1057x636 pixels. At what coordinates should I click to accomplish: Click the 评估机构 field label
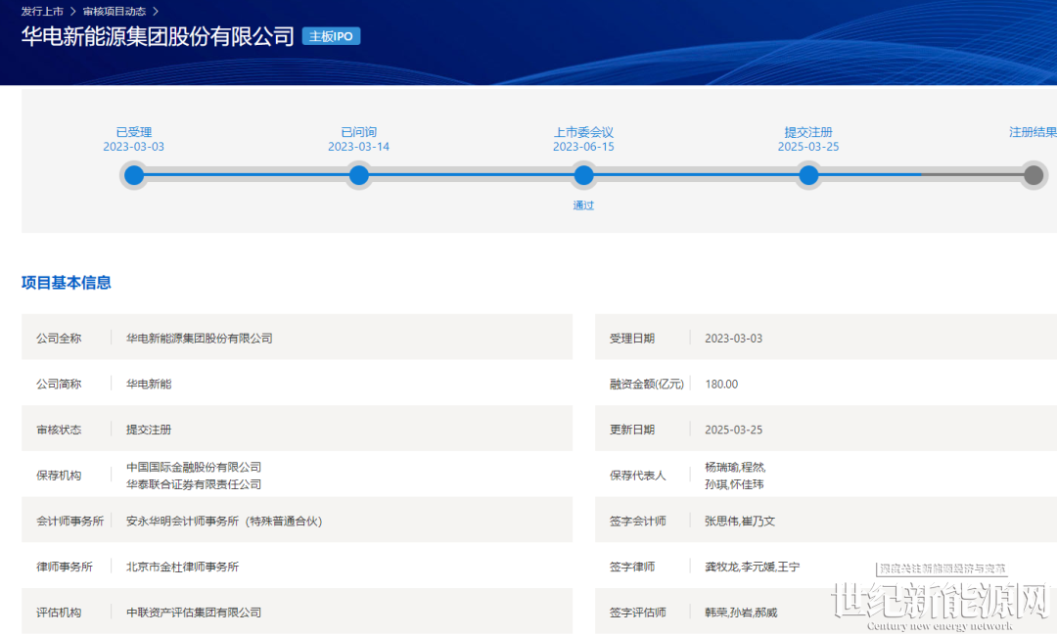[59, 613]
